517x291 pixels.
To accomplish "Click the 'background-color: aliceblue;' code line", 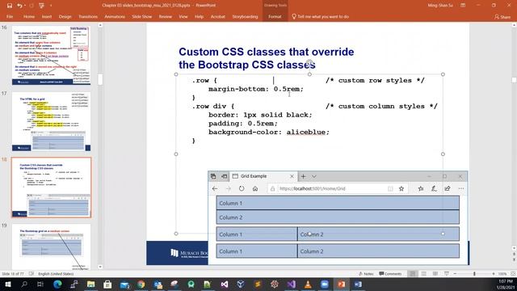I will (x=269, y=132).
